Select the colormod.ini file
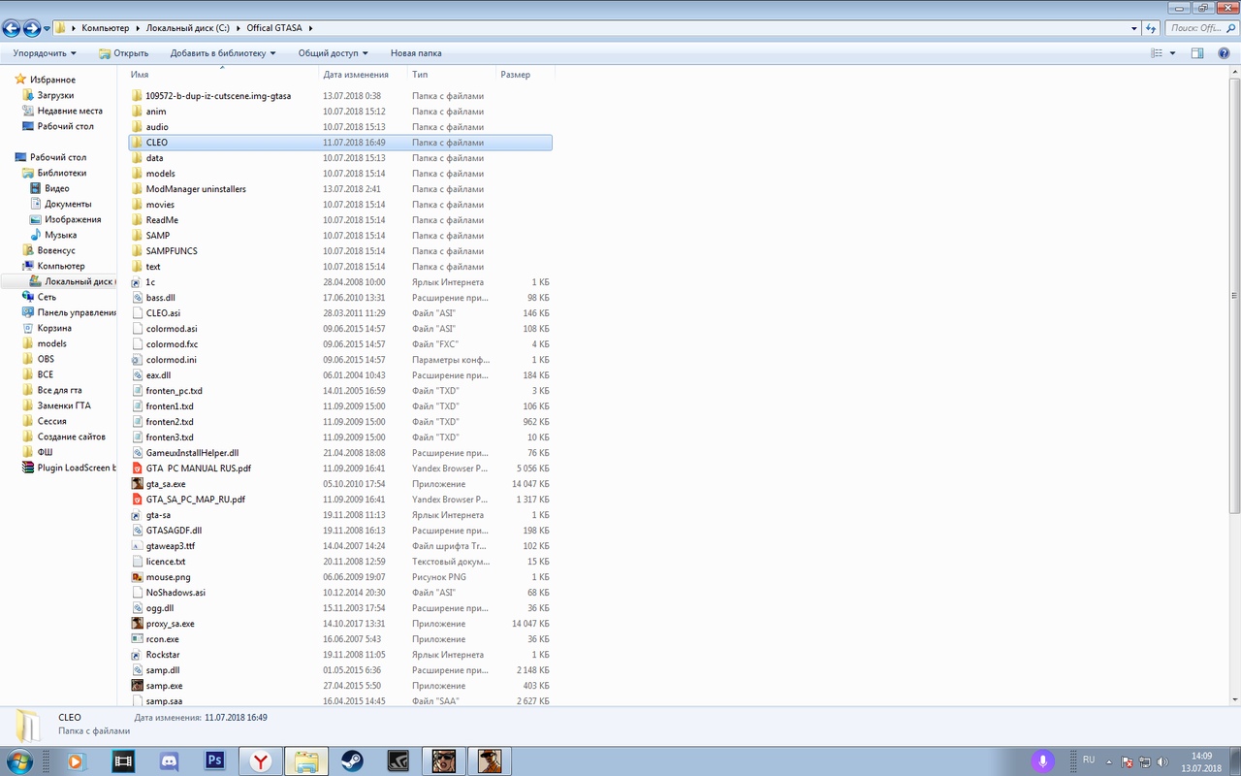1241x776 pixels. tap(340, 360)
